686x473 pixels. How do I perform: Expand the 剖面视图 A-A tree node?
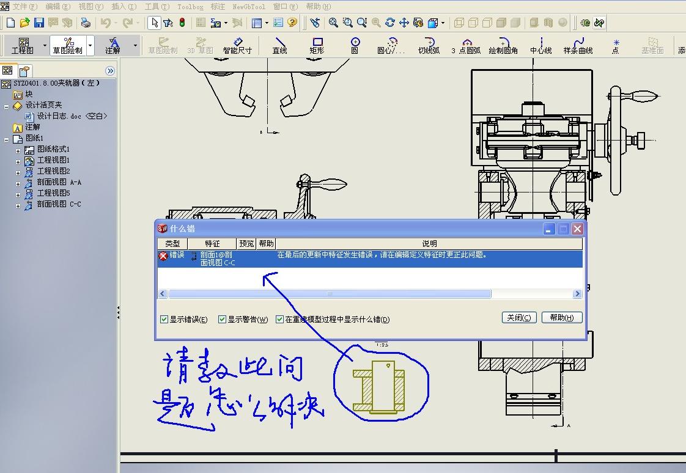point(18,184)
